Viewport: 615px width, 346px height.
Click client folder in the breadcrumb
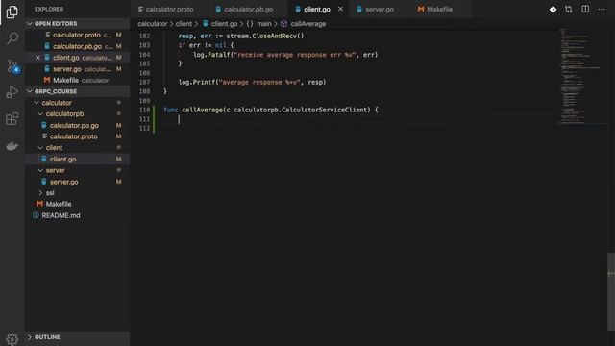coord(184,24)
